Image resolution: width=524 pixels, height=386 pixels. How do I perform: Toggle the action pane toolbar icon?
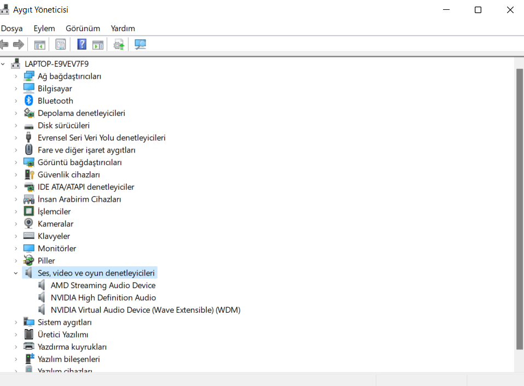(98, 44)
